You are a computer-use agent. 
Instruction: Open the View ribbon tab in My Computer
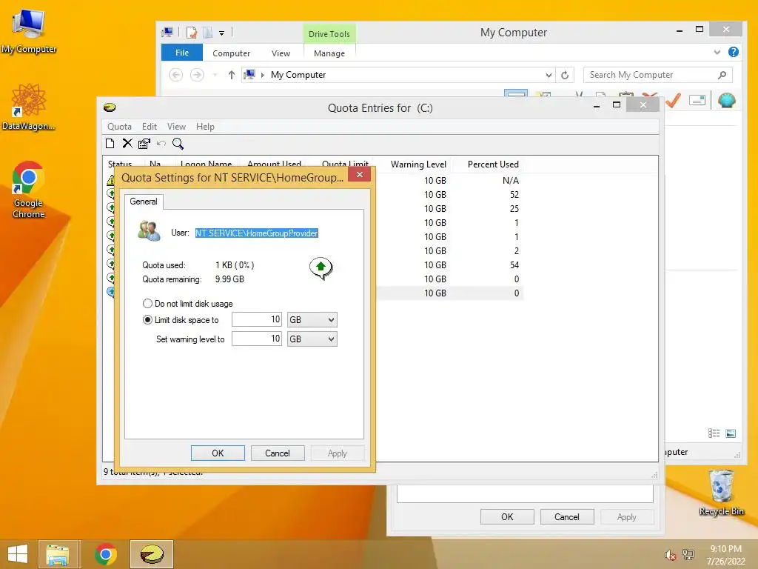(281, 53)
